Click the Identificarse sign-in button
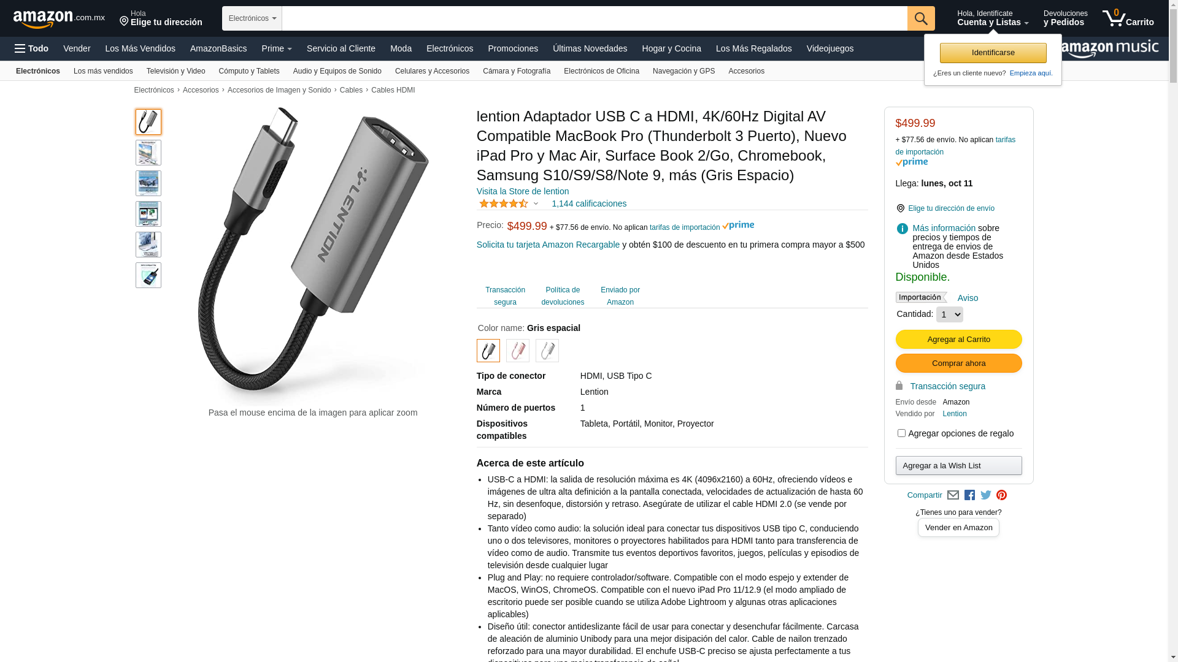1178x662 pixels. pos(993,53)
